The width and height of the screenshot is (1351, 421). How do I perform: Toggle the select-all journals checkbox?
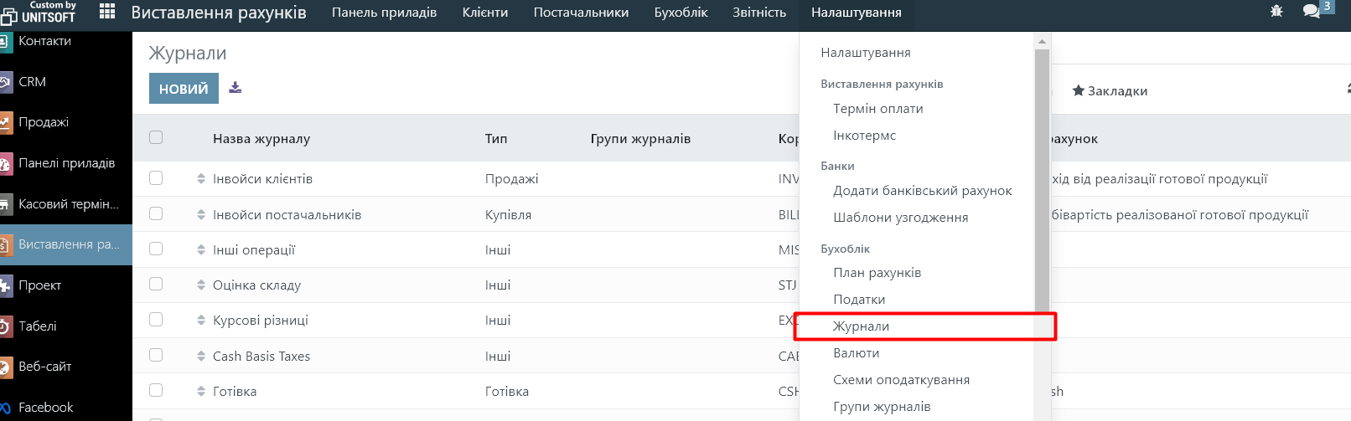point(156,138)
